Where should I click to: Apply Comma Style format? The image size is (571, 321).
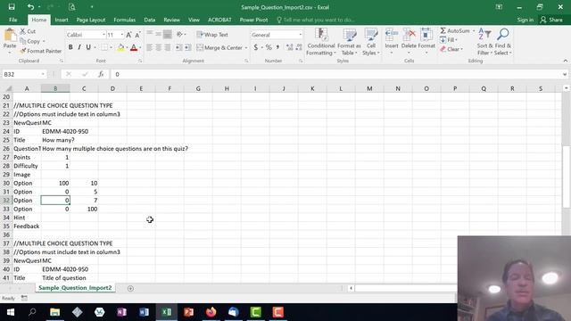tap(277, 47)
